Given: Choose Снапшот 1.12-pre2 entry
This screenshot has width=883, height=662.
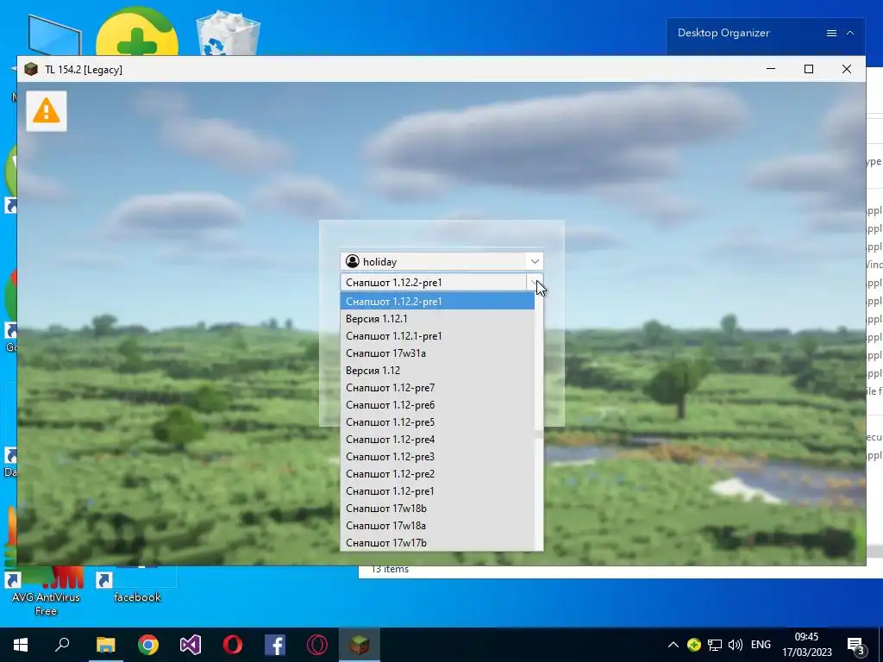Looking at the screenshot, I should [x=437, y=474].
